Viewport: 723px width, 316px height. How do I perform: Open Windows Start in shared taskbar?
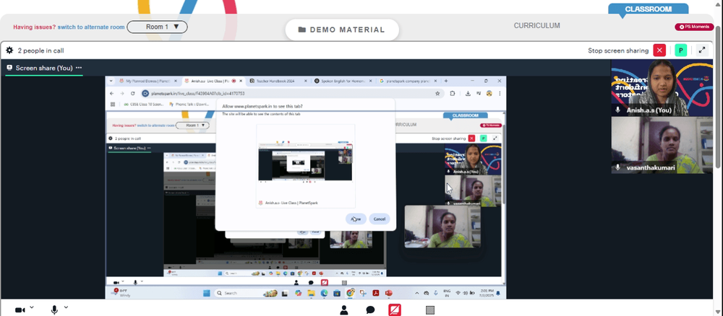(207, 293)
